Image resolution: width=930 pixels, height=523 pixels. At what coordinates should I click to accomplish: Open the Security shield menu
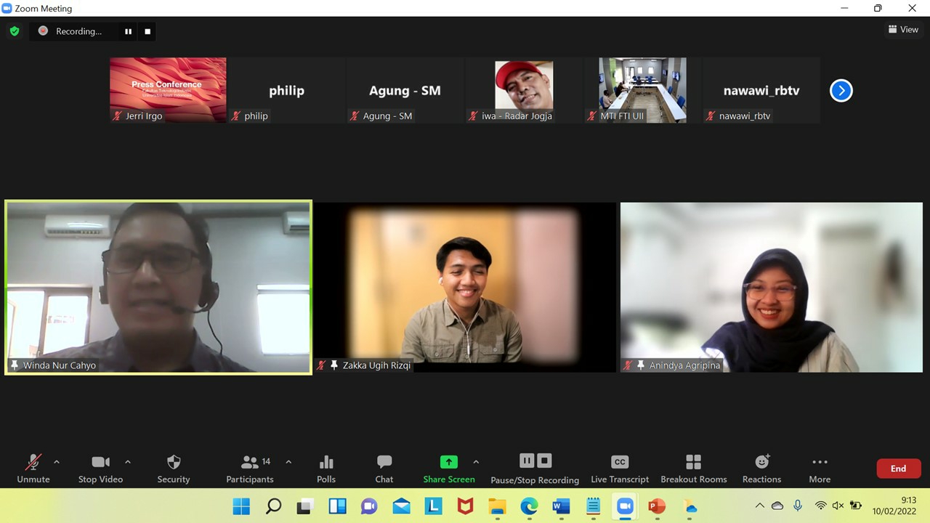[x=173, y=468]
